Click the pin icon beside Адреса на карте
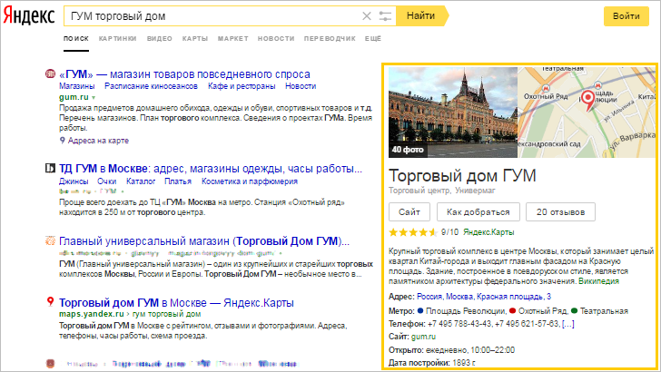This screenshot has width=661, height=372. point(62,141)
